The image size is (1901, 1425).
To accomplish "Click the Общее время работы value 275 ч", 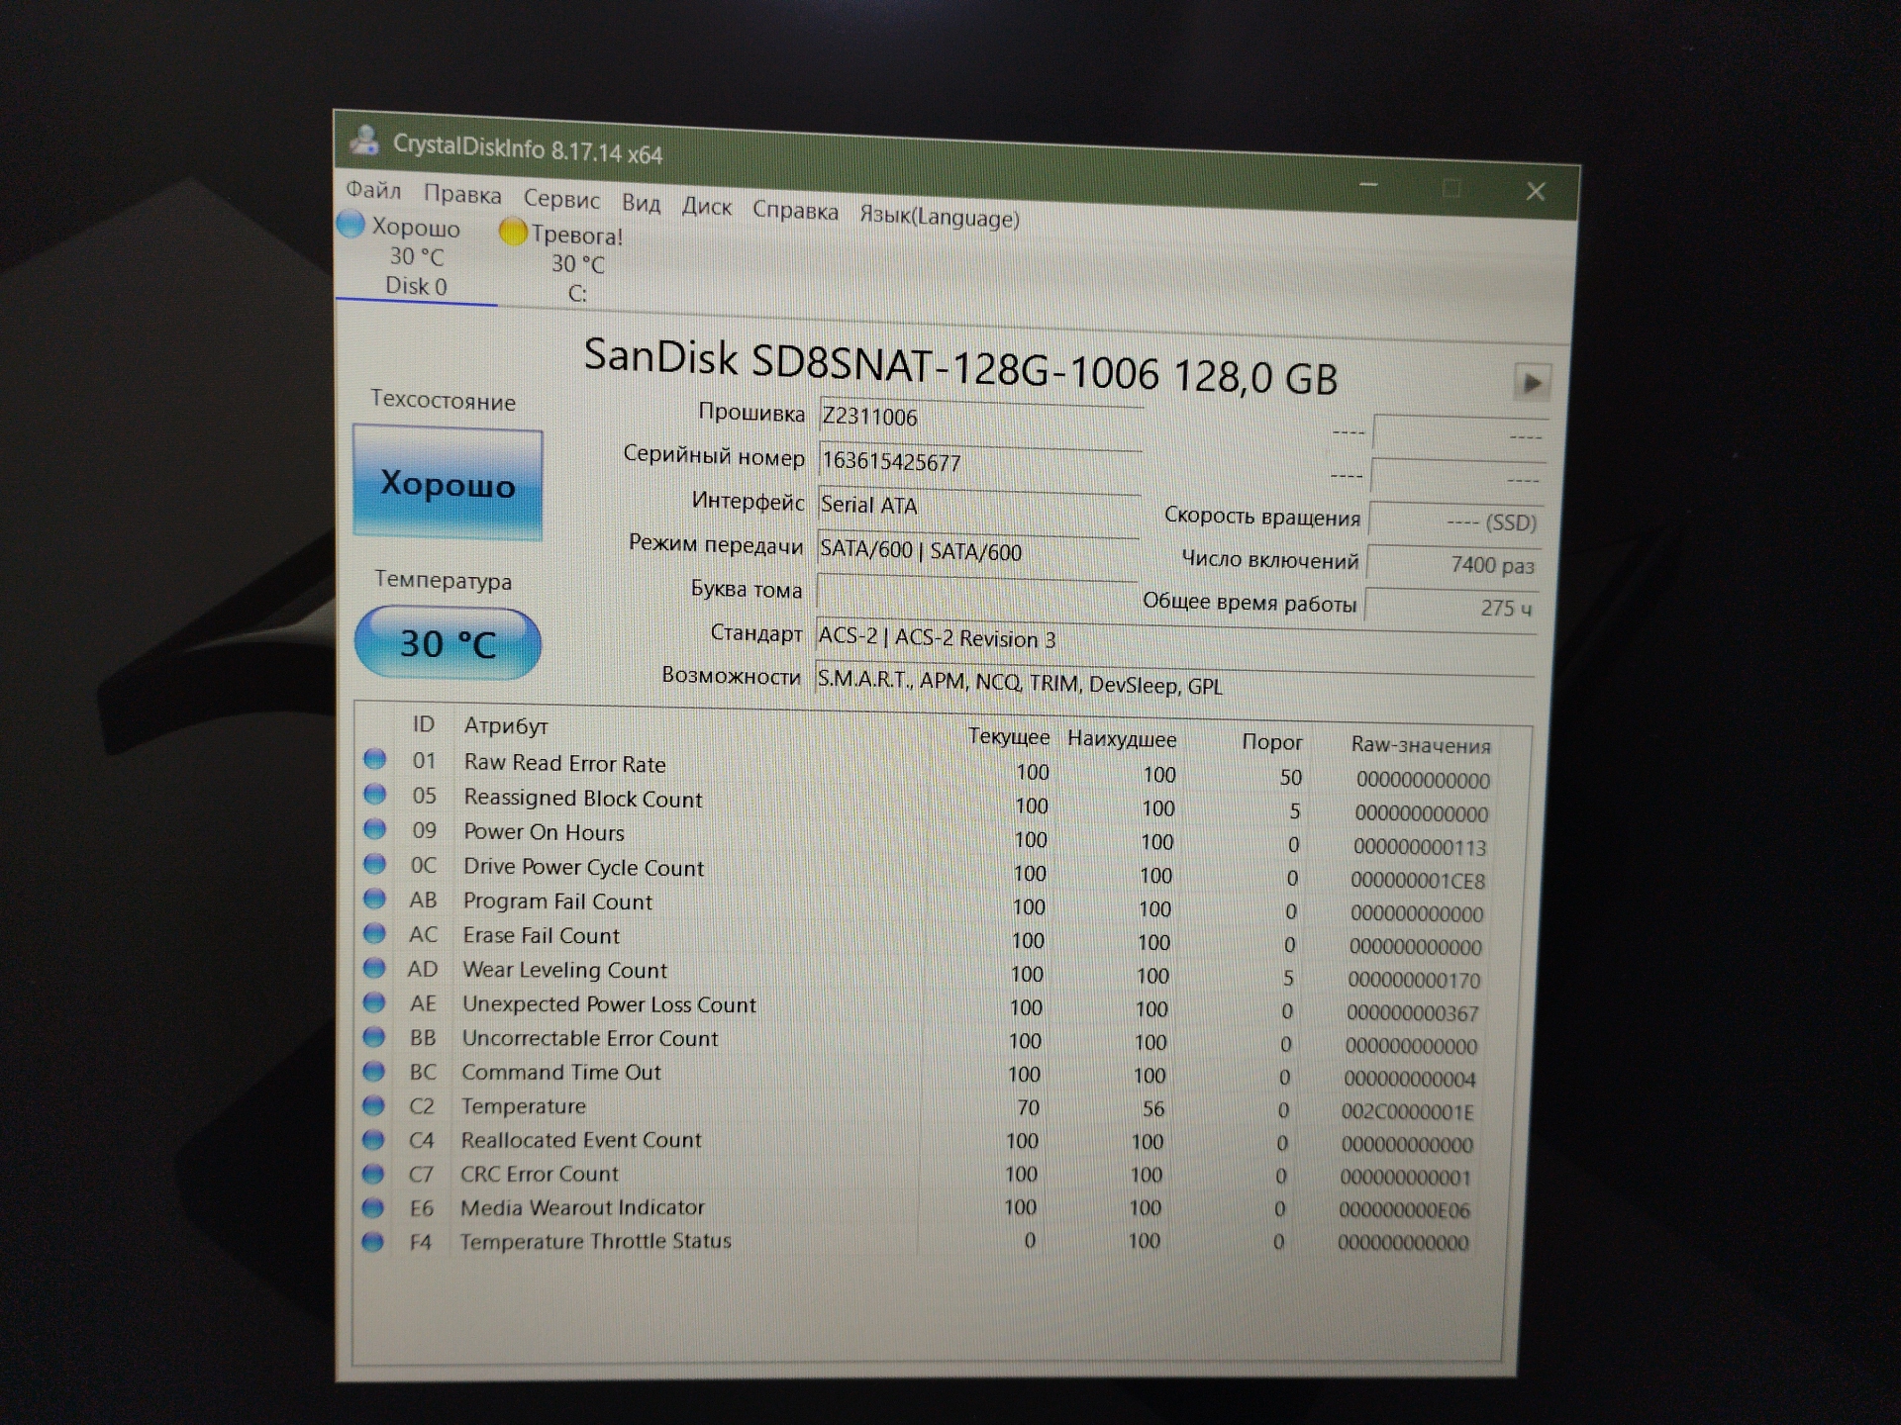I will point(1452,607).
